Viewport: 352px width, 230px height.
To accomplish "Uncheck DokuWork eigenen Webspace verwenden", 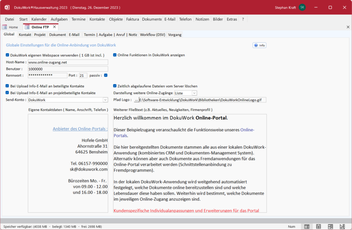I will point(7,55).
